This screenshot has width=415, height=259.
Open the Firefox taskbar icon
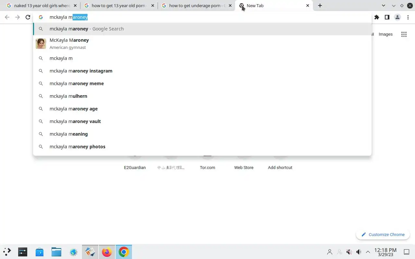pos(107,252)
